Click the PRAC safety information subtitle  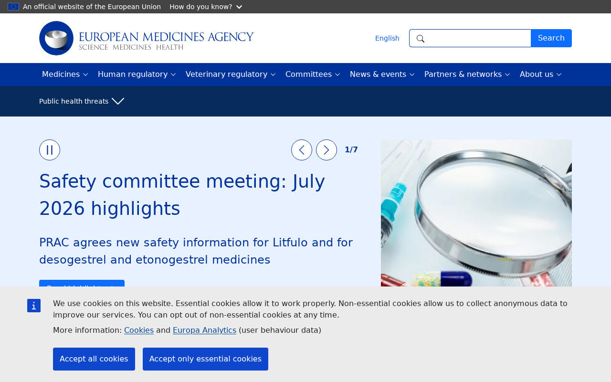(x=196, y=251)
